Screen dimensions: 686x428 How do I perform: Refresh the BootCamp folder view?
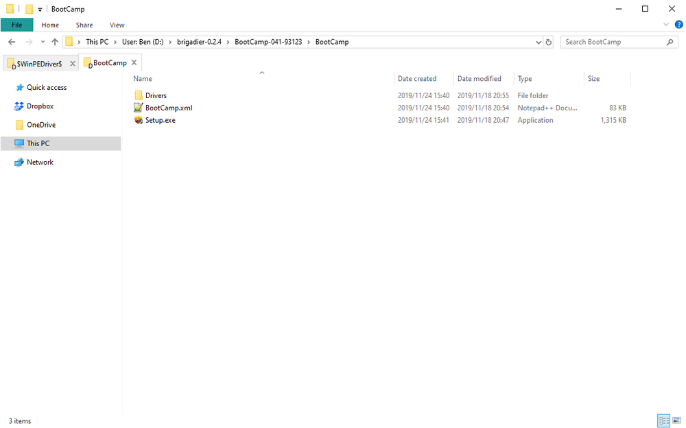[x=549, y=43]
